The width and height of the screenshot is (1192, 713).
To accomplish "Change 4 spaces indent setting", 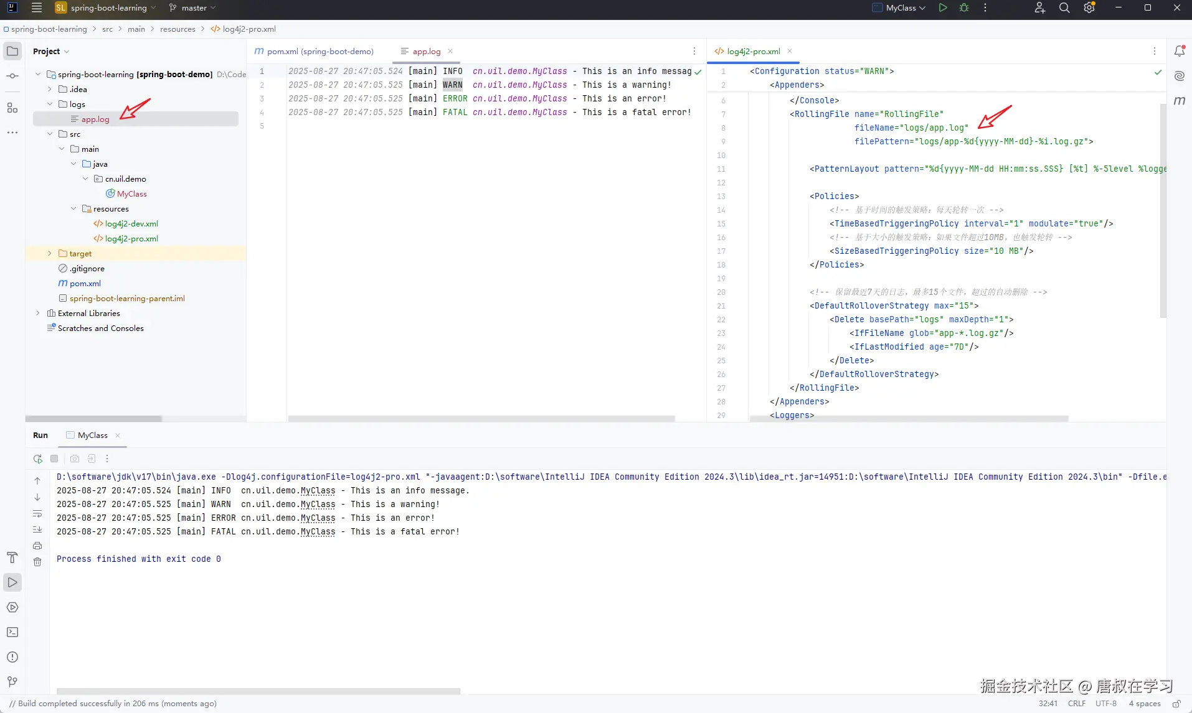I will 1145,704.
